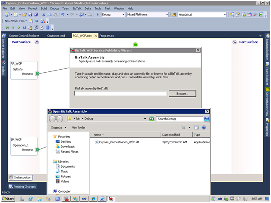
Task: Click search magnifier in Open BizTalk Assembly dialog
Action: 207,119
